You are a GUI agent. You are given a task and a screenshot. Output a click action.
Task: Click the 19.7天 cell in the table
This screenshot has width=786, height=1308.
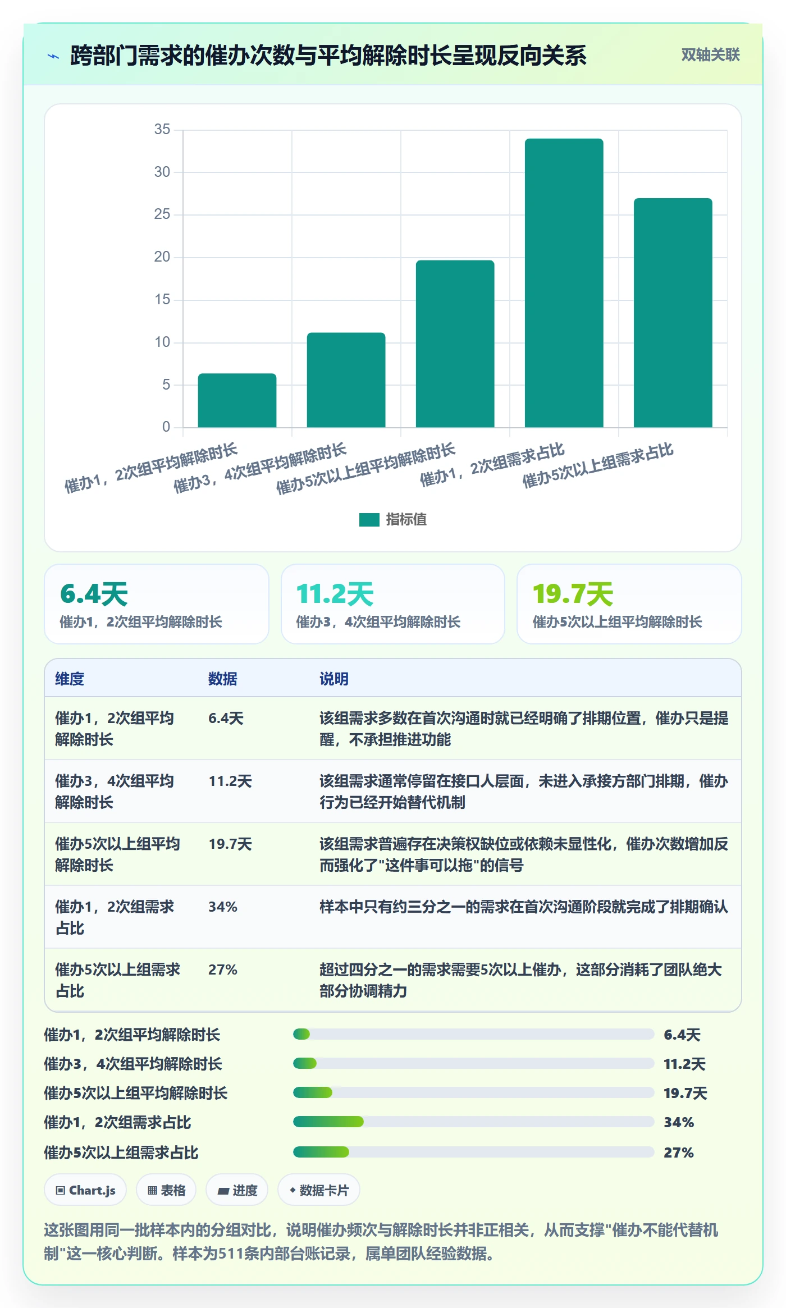[230, 844]
